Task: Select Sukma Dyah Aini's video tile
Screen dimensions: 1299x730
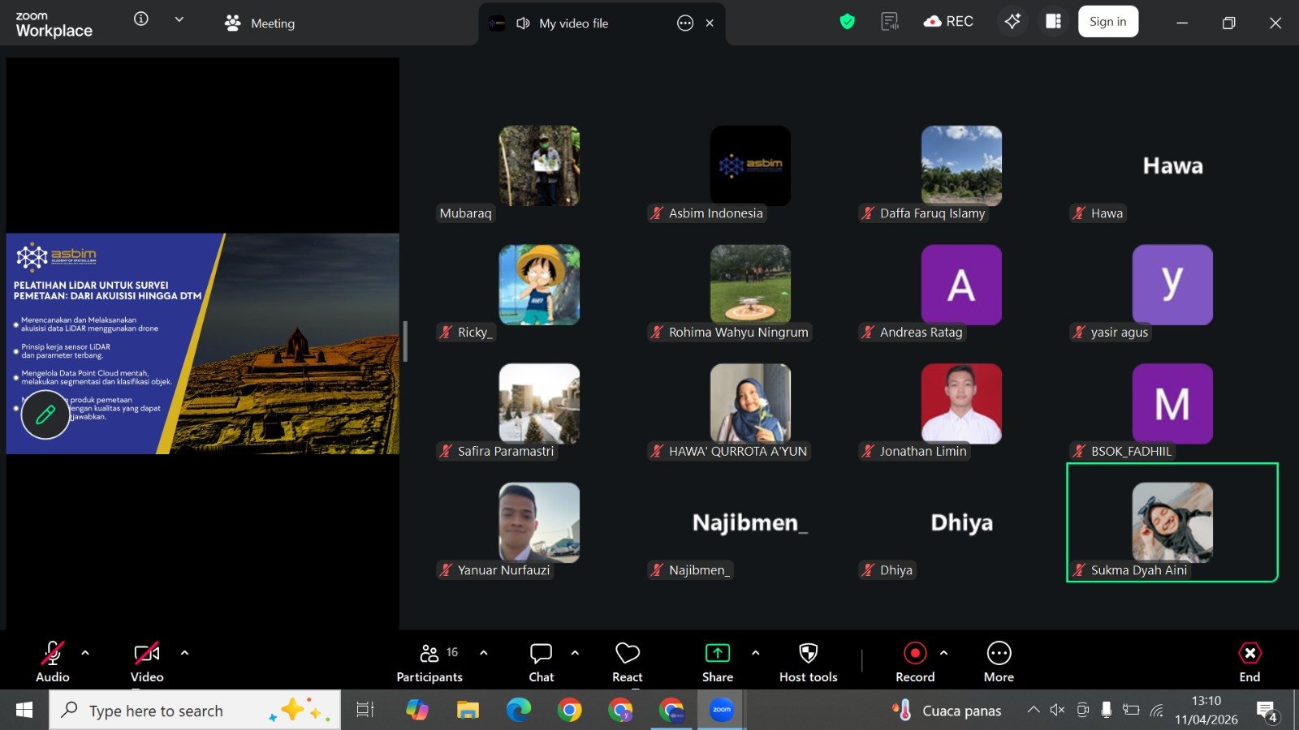Action: click(x=1172, y=522)
